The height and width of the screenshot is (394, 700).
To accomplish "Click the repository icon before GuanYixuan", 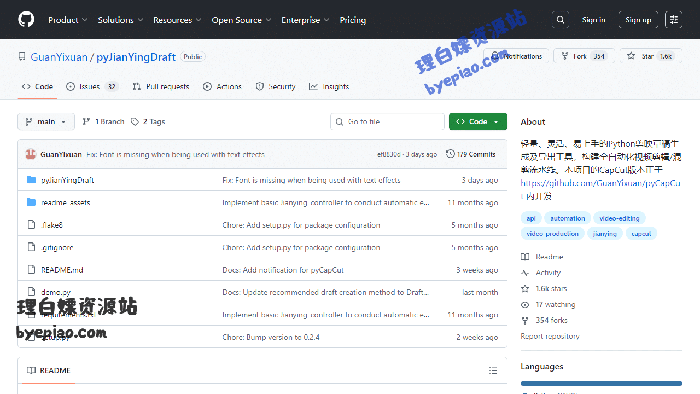I will coord(22,56).
